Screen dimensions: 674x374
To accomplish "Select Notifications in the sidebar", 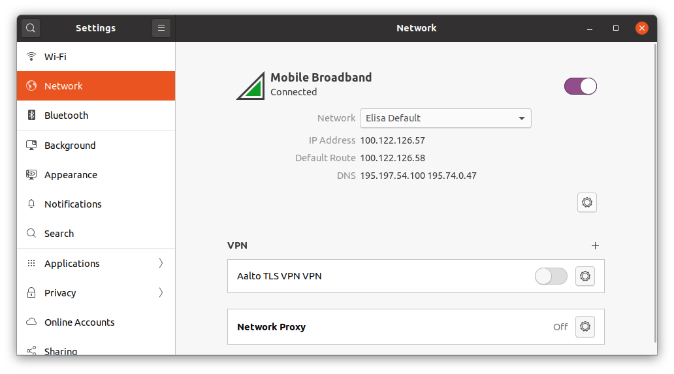I will [73, 204].
